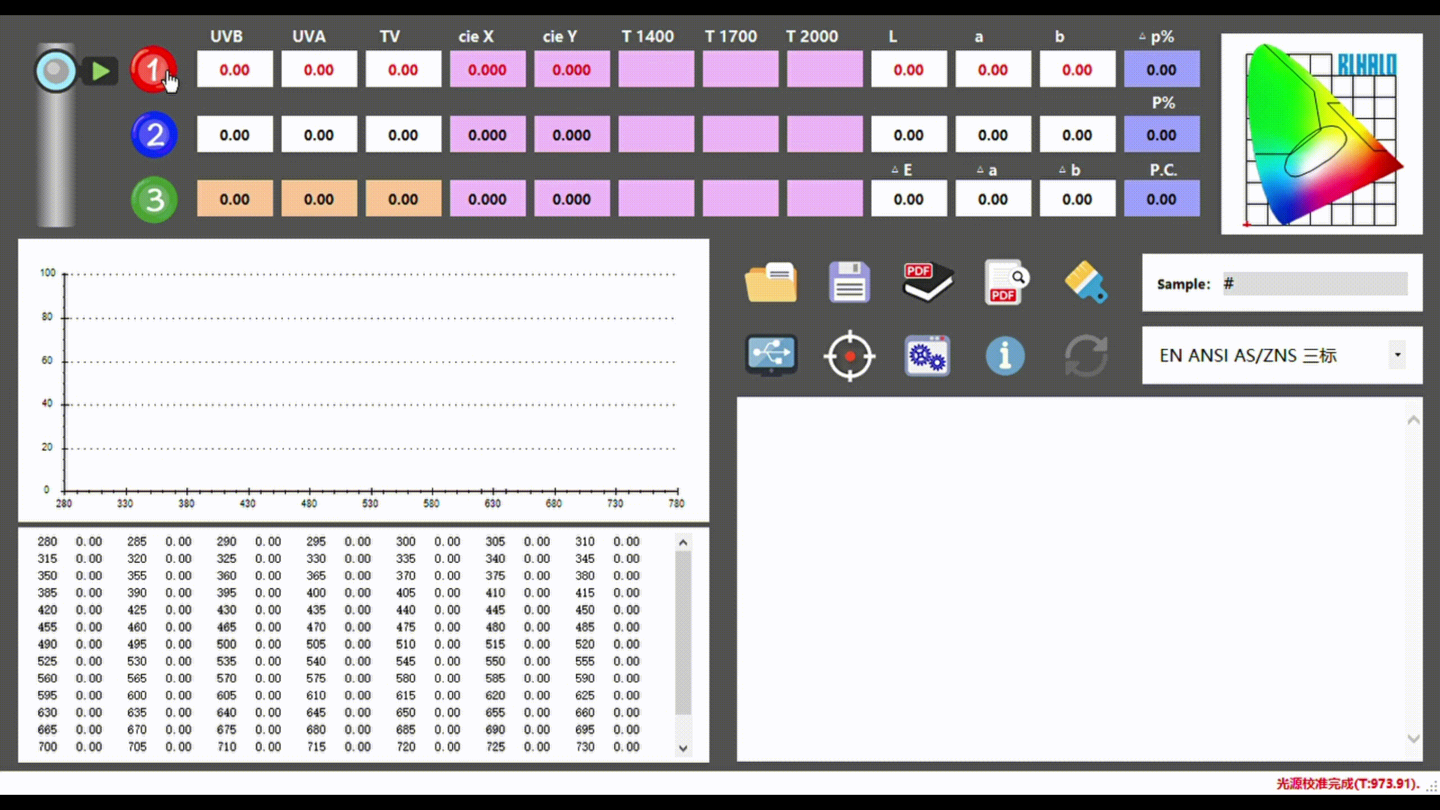Click the UVB value in row 1
This screenshot has width=1440, height=810.
click(235, 69)
